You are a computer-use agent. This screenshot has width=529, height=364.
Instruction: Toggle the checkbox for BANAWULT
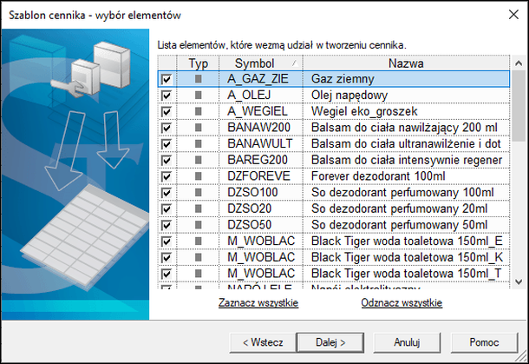point(167,144)
